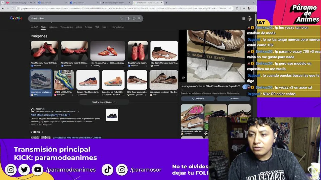Select the Web search tab
This screenshot has width=321, height=180.
click(x=97, y=27)
